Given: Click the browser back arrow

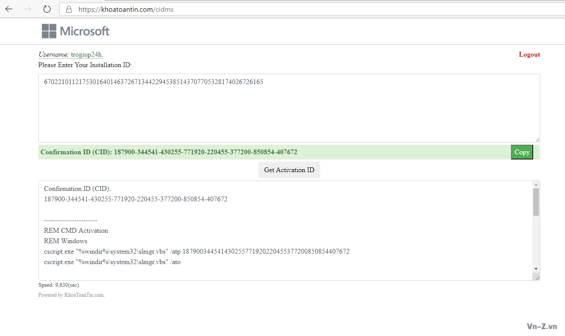Looking at the screenshot, I should [9, 9].
